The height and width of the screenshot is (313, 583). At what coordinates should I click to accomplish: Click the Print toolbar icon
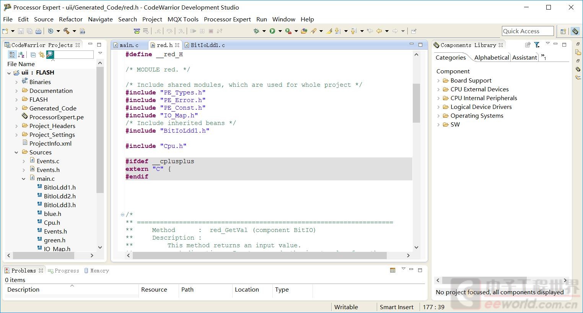[x=38, y=31]
